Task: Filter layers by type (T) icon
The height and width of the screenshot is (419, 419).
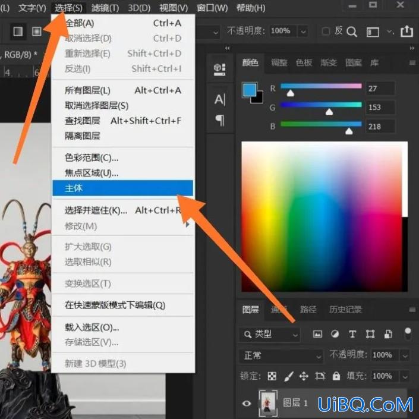Action: tap(352, 334)
